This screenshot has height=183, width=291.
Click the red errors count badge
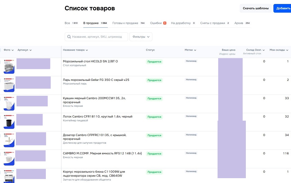click(165, 23)
